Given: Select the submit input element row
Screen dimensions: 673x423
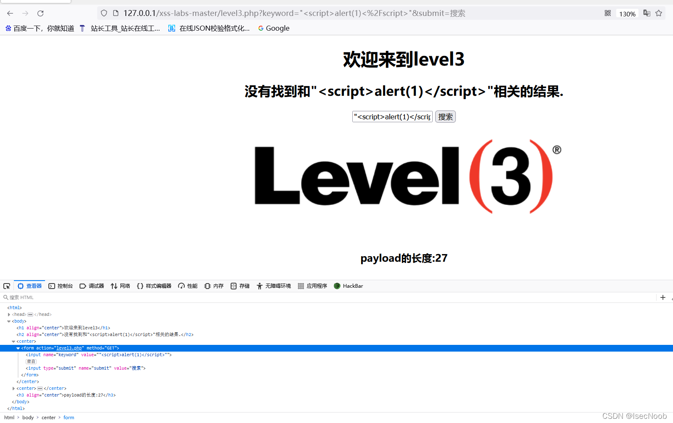Looking at the screenshot, I should [336, 368].
